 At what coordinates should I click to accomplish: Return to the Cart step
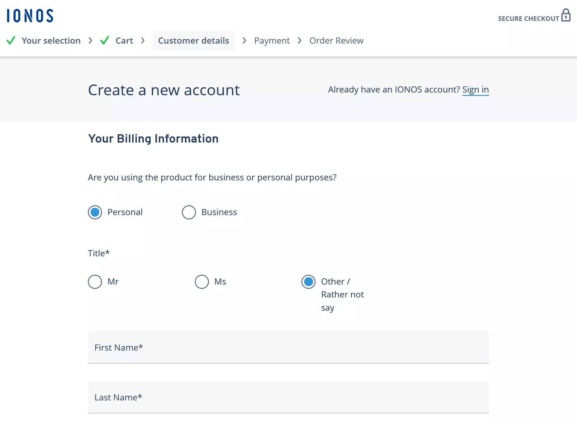[x=124, y=41]
